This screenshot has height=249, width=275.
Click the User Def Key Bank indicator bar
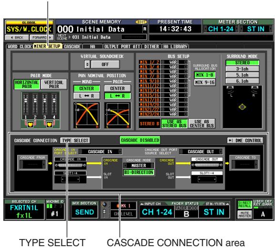pos(263,208)
